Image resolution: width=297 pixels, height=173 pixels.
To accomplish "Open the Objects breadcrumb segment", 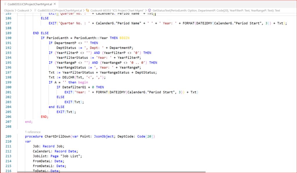I will (x=9, y=10).
